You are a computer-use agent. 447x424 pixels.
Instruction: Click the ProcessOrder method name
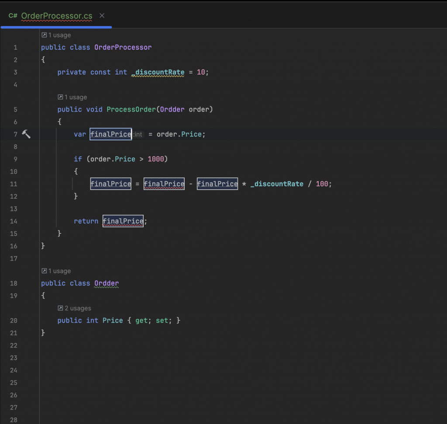click(x=131, y=109)
